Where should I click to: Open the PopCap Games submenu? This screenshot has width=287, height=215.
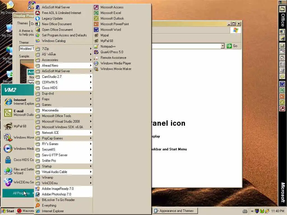[x=64, y=138]
